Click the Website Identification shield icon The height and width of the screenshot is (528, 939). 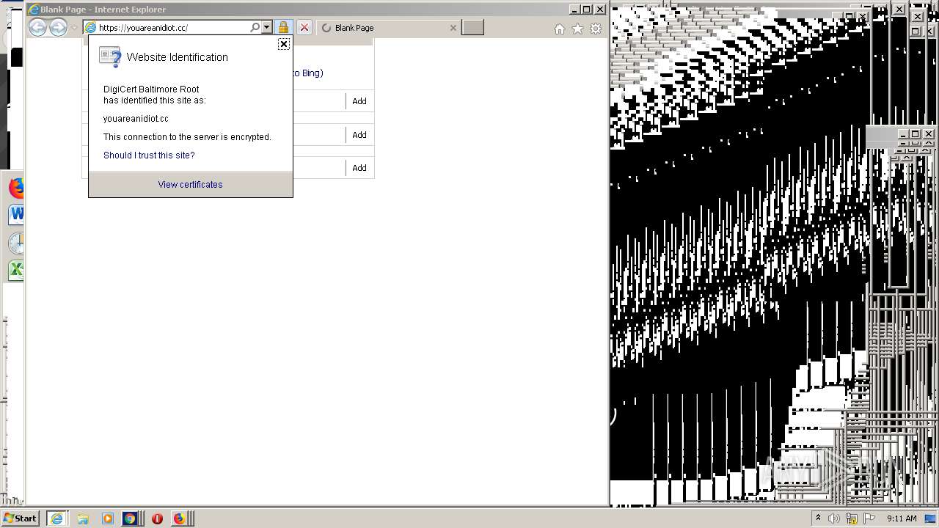tap(110, 57)
